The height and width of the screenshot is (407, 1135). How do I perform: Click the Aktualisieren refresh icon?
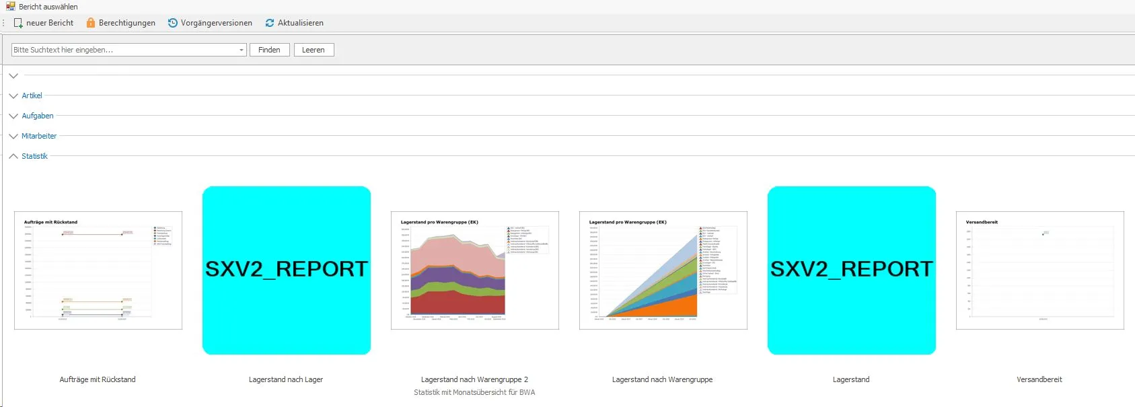pyautogui.click(x=270, y=23)
